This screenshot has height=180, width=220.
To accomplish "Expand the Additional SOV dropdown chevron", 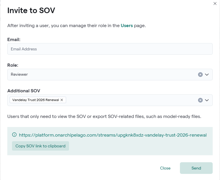I will pos(207,100).
